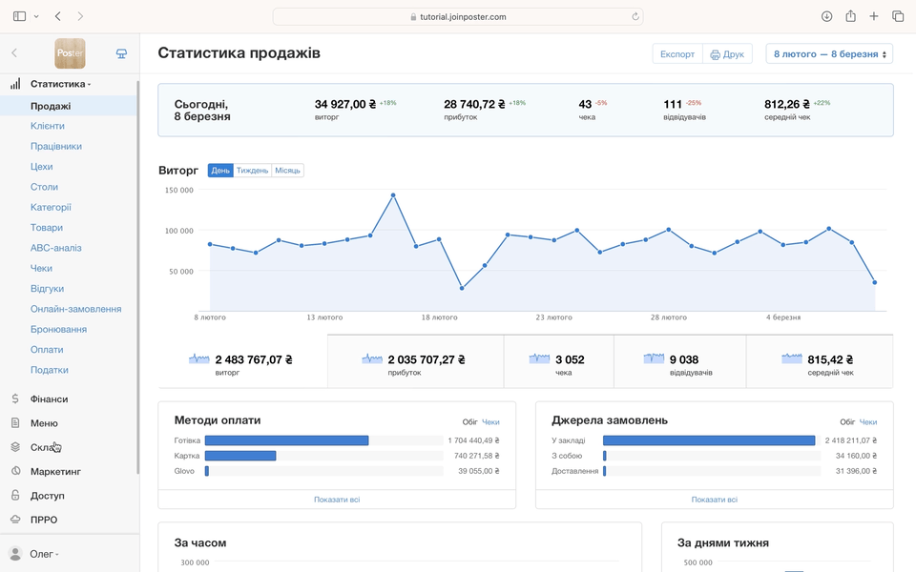Click the Safari downloads icon

pyautogui.click(x=826, y=16)
